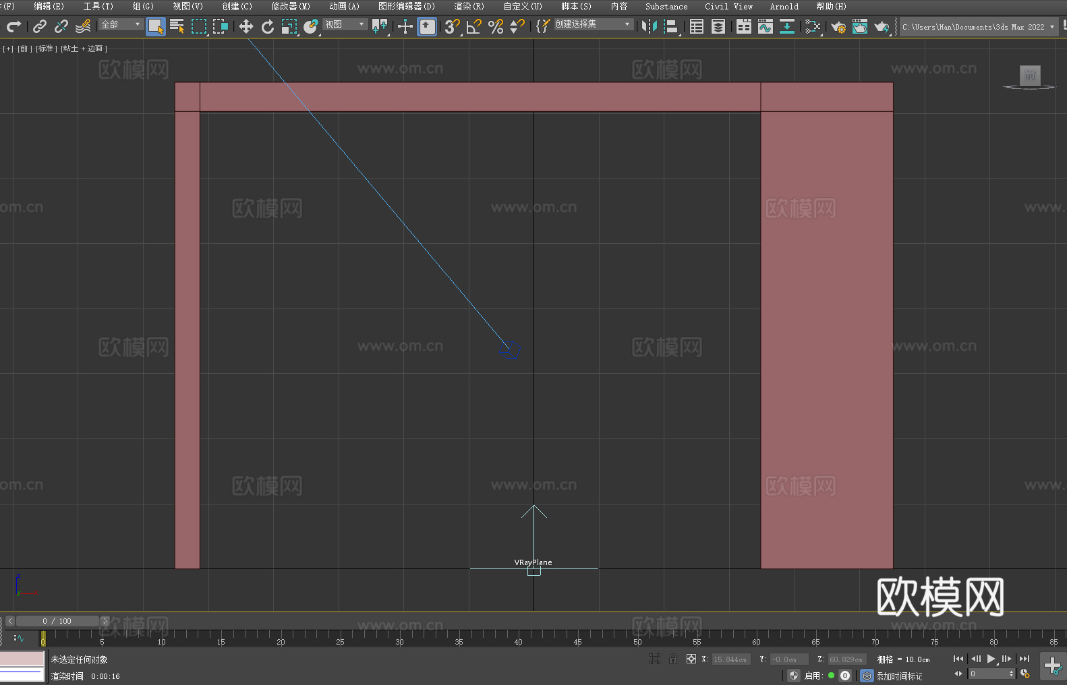Click the viewport [+] menu label

click(8, 48)
